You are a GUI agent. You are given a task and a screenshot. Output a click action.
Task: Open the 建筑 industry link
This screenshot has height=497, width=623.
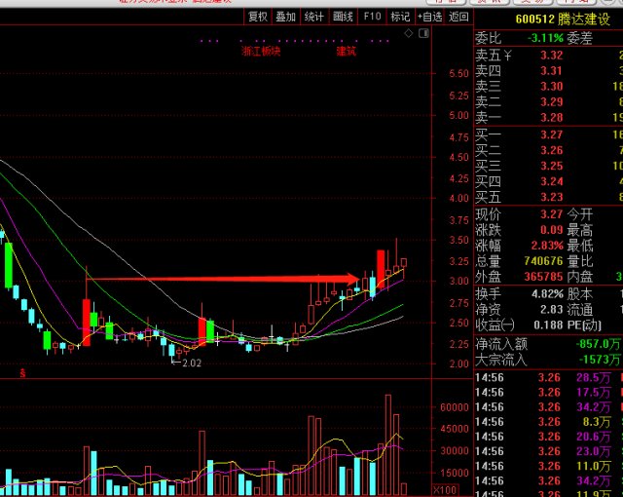347,51
